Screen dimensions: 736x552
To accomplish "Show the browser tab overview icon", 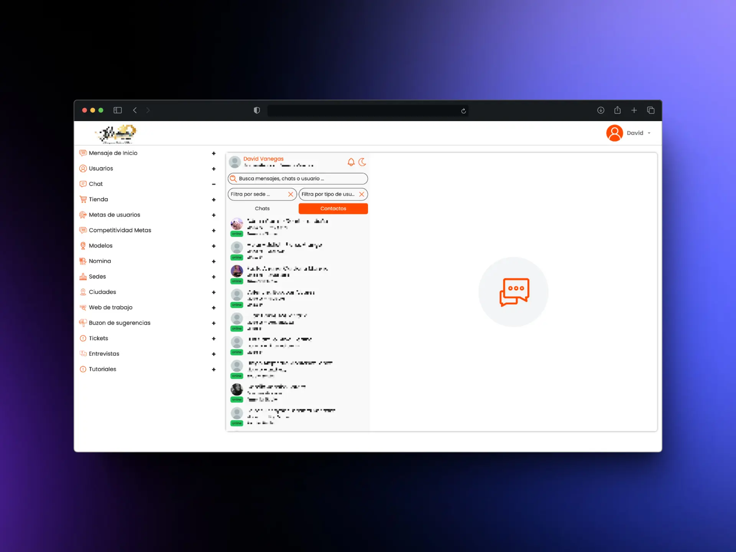I will [x=651, y=110].
